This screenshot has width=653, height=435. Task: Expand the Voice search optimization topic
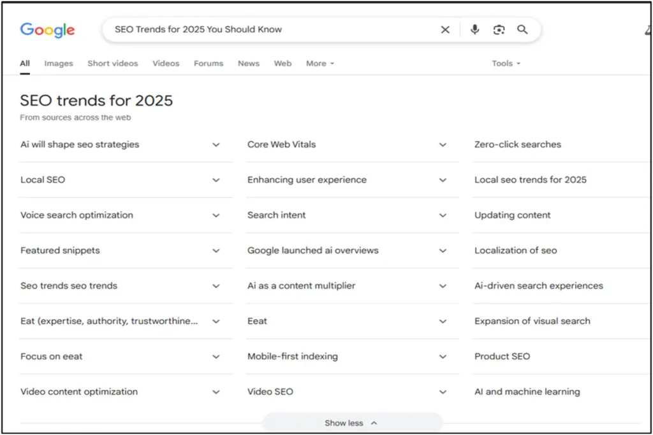(x=216, y=215)
